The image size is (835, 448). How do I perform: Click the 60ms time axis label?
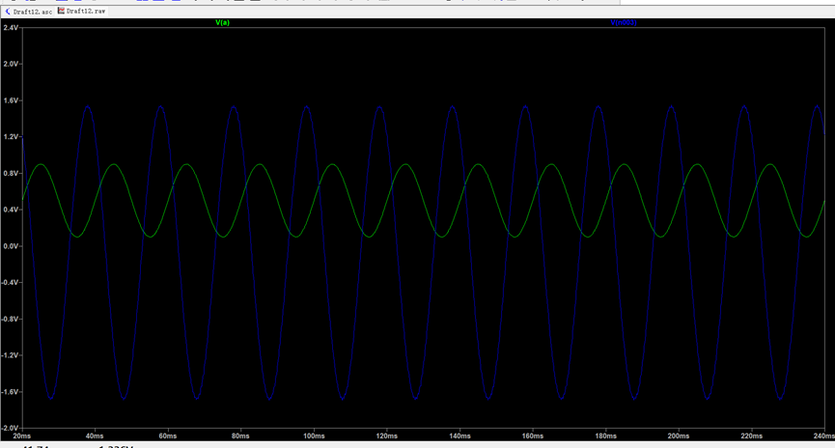click(168, 435)
